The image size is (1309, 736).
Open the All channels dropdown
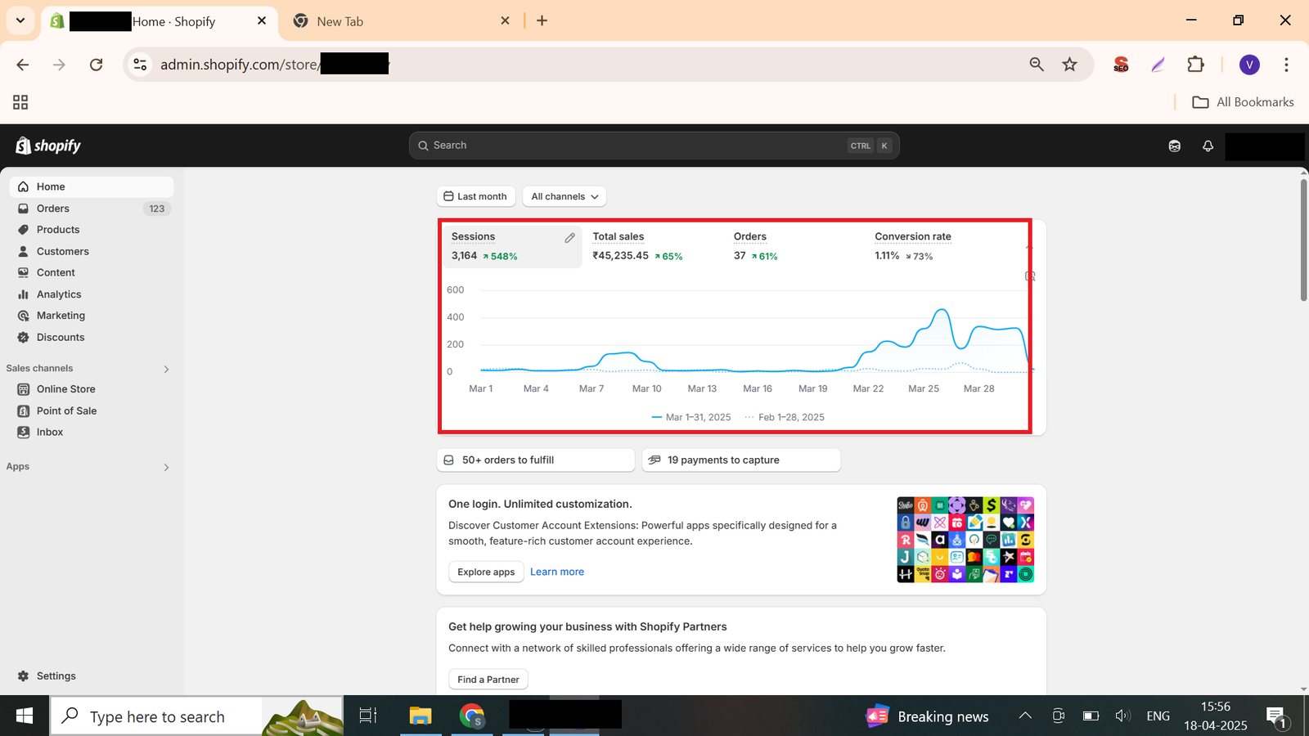(x=565, y=196)
